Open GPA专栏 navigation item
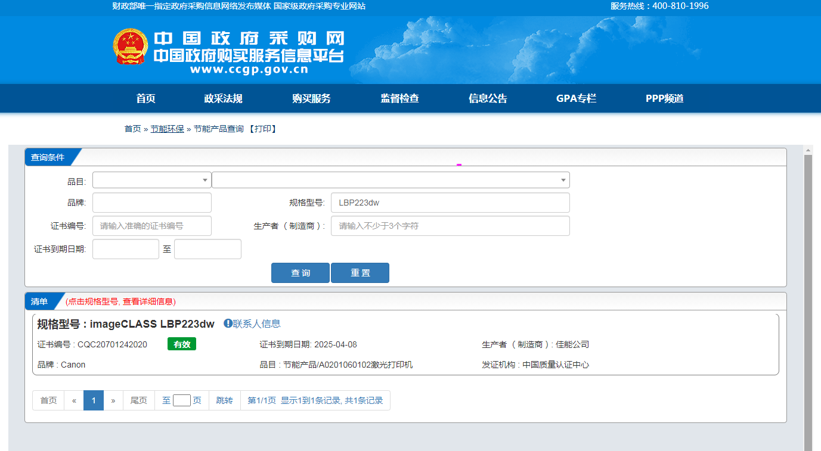Viewport: 821px width, 451px height. pyautogui.click(x=576, y=99)
